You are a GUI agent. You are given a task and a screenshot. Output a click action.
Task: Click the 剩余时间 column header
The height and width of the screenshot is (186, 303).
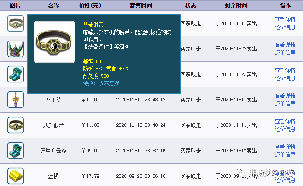click(x=236, y=6)
